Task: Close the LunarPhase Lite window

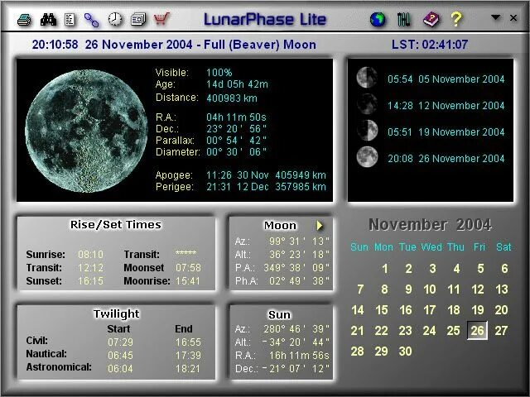Action: coord(513,17)
